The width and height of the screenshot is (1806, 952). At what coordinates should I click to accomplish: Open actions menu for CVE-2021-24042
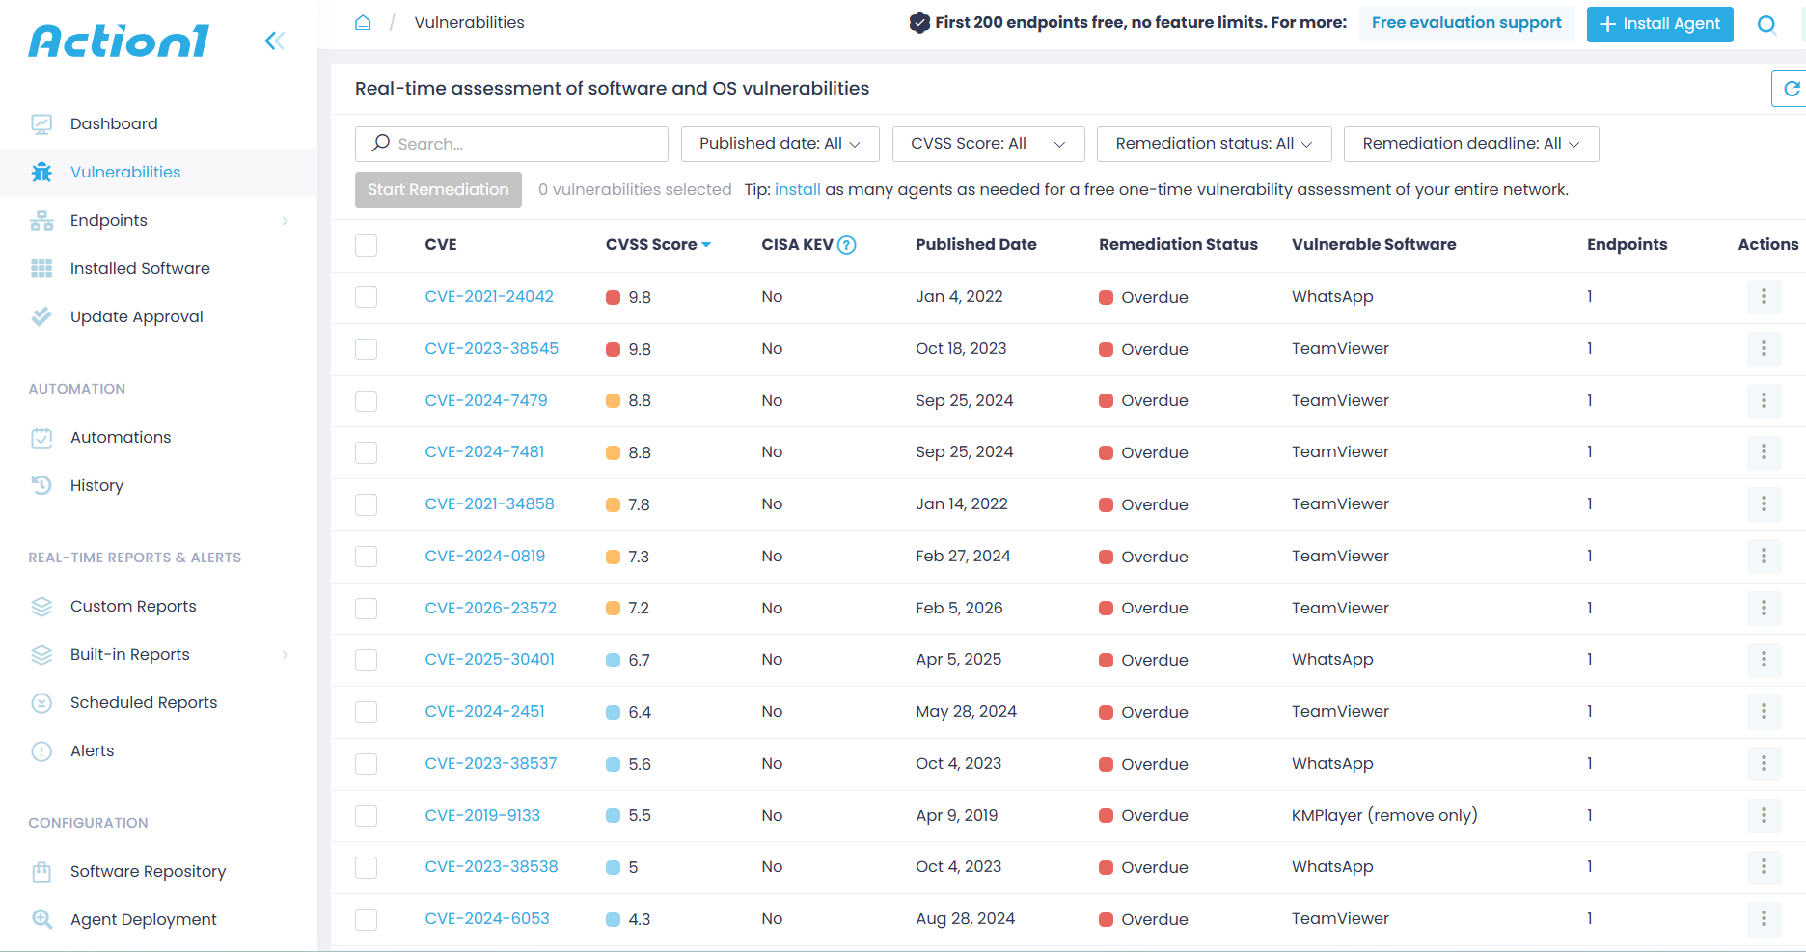1764,297
